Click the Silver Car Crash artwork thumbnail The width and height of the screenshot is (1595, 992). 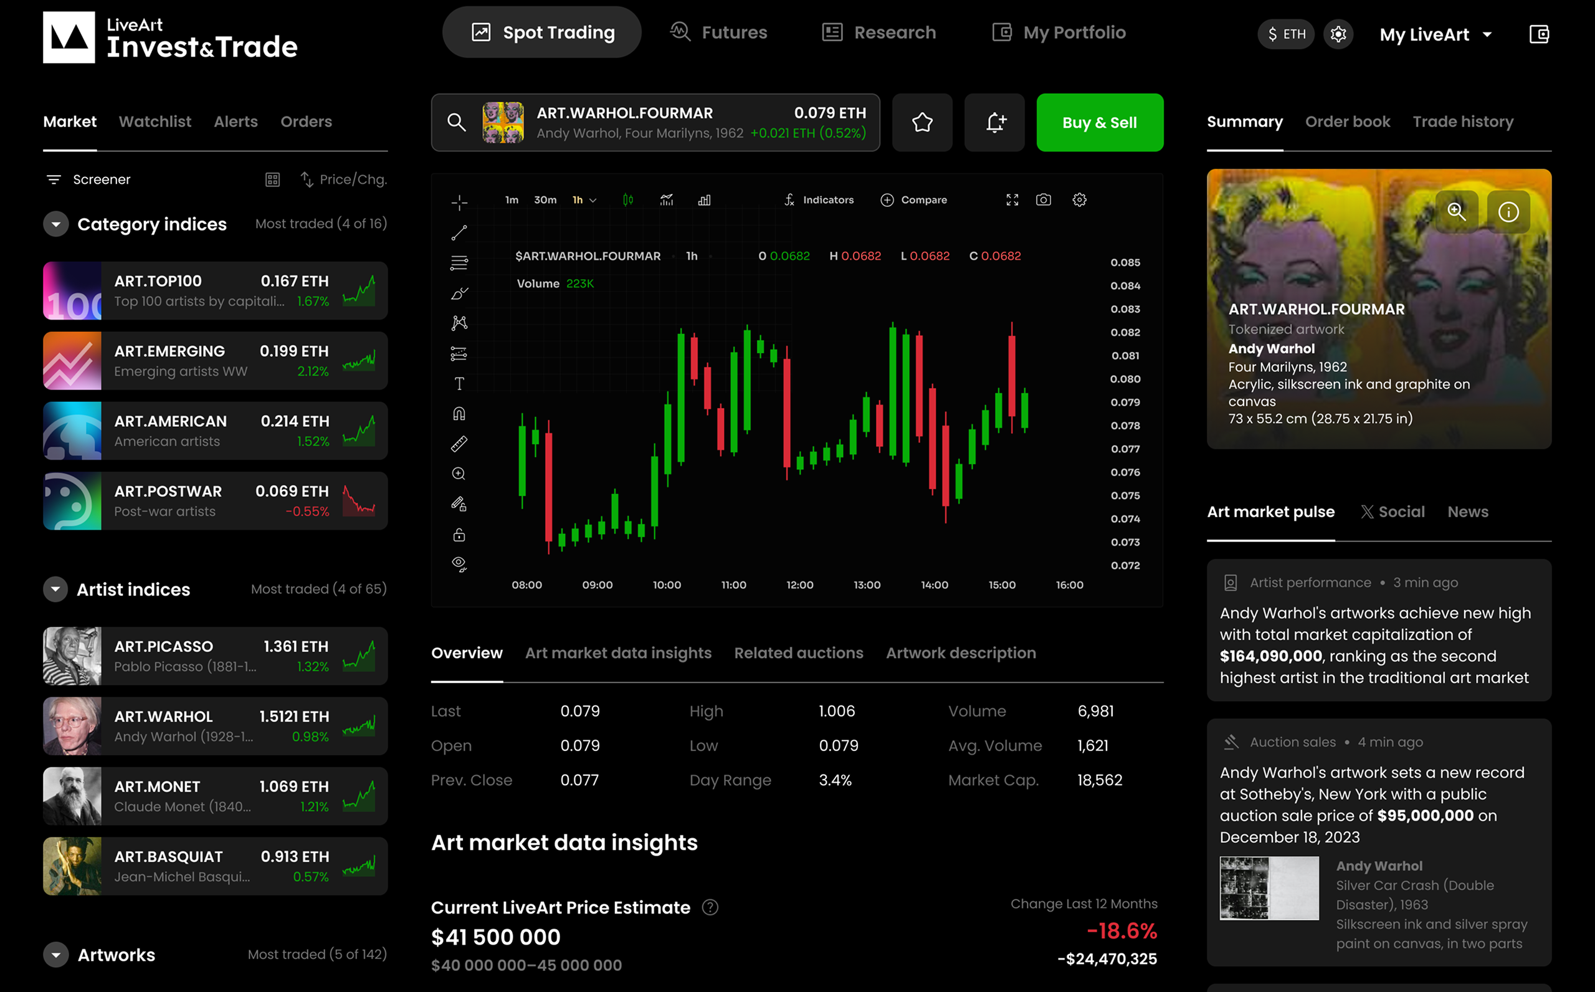(1269, 889)
